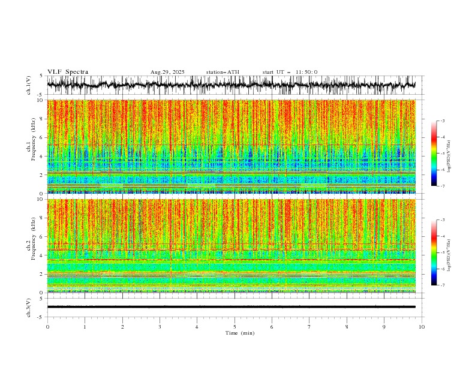475x367 pixels.
Task: Click the date text "Aug.29, 2025"
Action: pyautogui.click(x=167, y=72)
